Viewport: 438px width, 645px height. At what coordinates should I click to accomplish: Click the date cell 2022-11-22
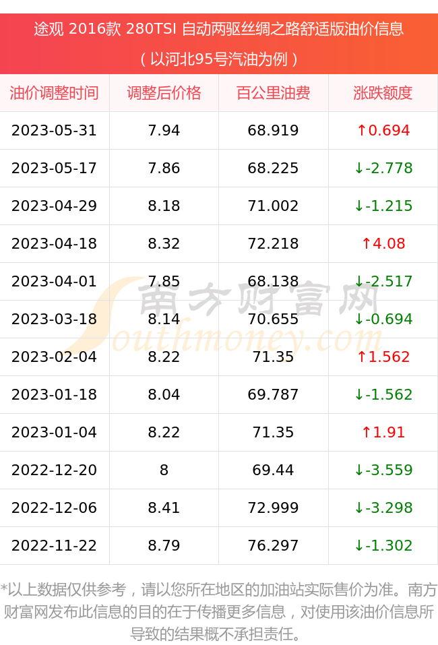(x=54, y=545)
